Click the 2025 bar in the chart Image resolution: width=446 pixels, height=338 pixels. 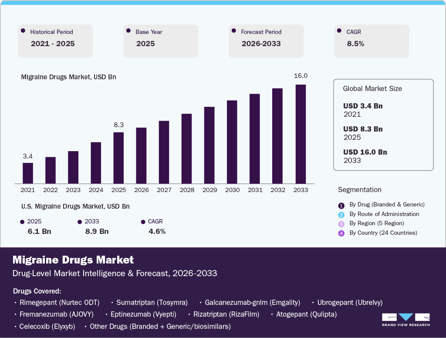click(x=118, y=158)
